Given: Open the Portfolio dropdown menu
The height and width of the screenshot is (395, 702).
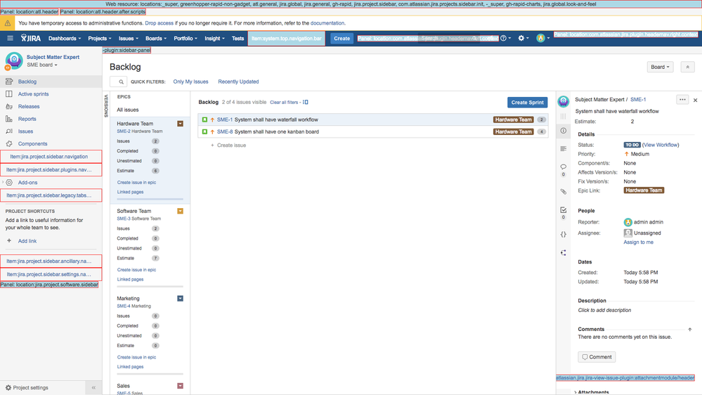Looking at the screenshot, I should [x=186, y=39].
